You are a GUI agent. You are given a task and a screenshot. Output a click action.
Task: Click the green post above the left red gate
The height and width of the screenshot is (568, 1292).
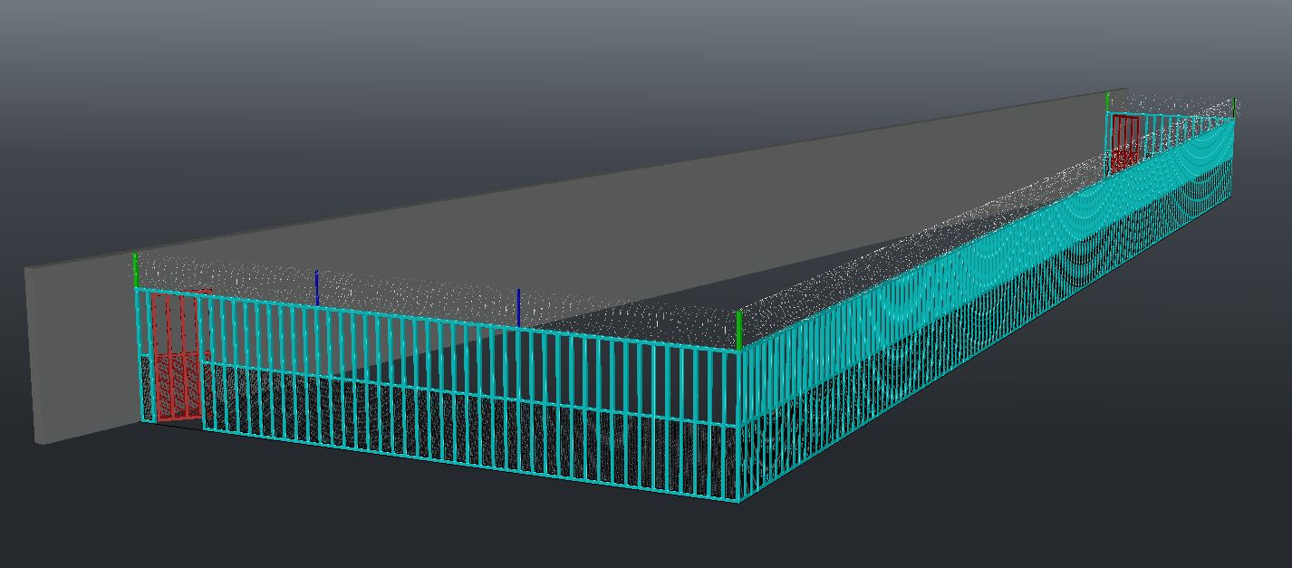tap(135, 269)
